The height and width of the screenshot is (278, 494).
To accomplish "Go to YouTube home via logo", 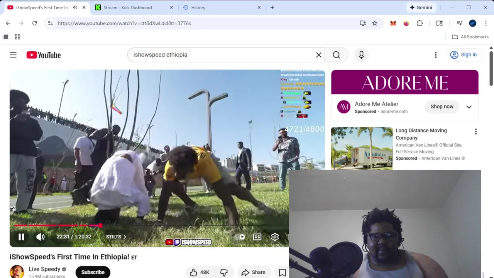I will [x=44, y=55].
